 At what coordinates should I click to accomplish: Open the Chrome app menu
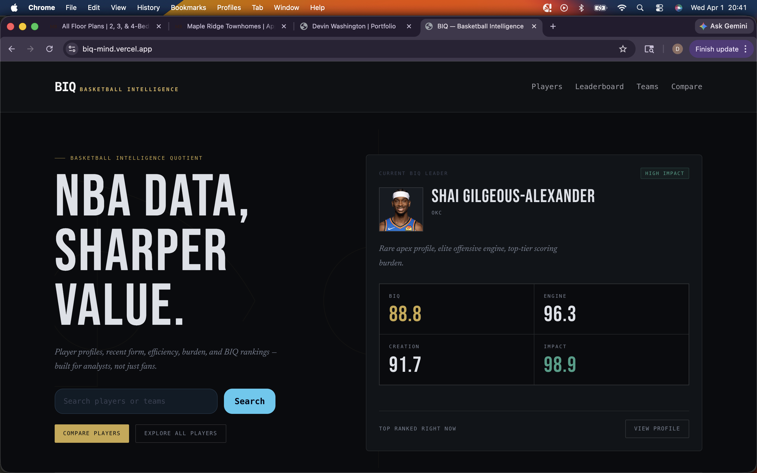42,8
